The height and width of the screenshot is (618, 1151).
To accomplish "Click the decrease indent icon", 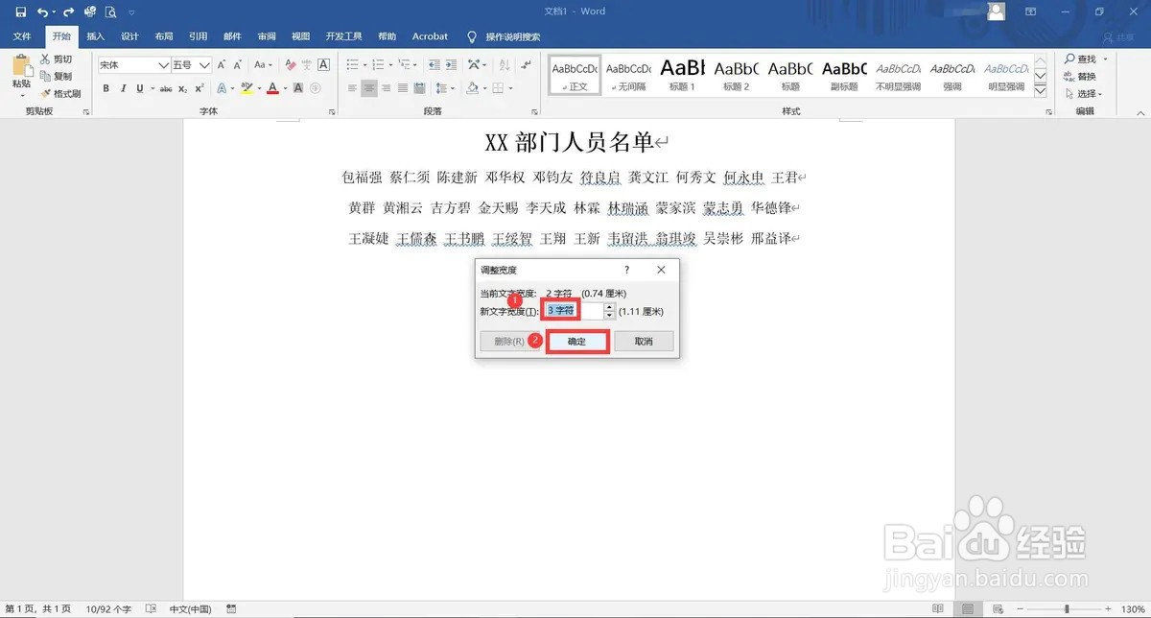I will (434, 64).
